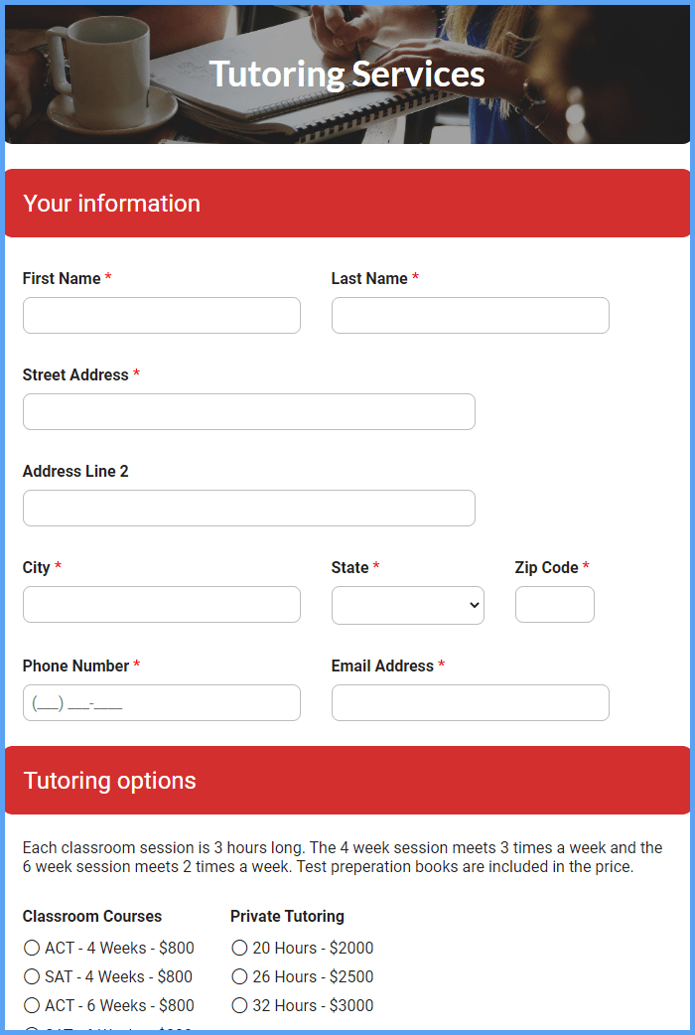Select the Street Address field
Image resolution: width=695 pixels, height=1035 pixels.
[249, 412]
